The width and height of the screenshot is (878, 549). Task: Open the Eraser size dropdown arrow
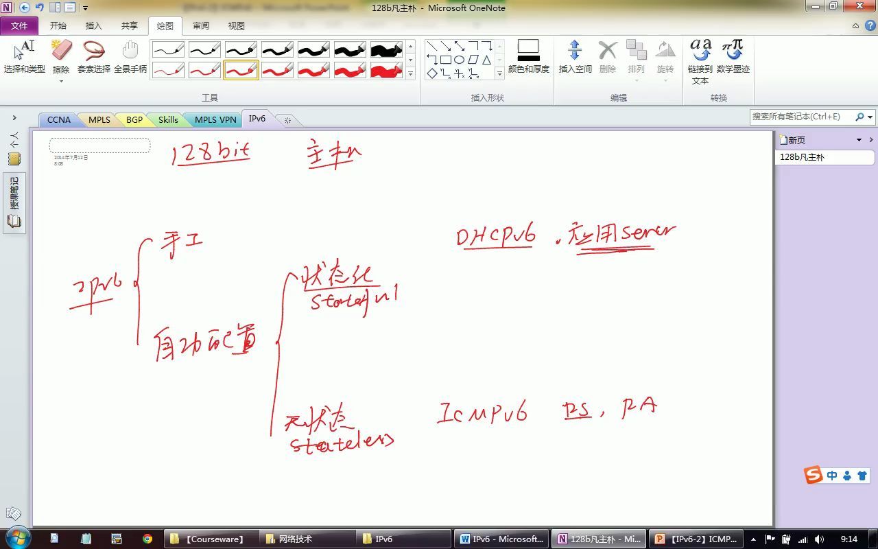click(61, 81)
